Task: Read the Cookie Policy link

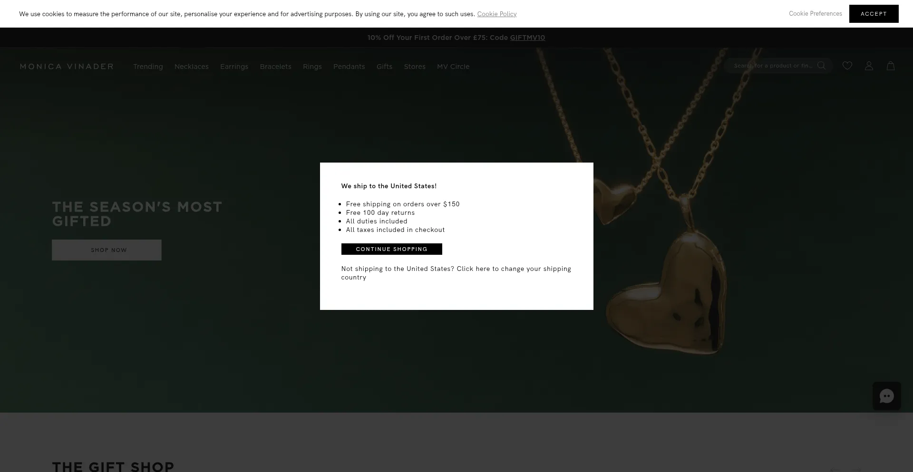Action: 496,14
